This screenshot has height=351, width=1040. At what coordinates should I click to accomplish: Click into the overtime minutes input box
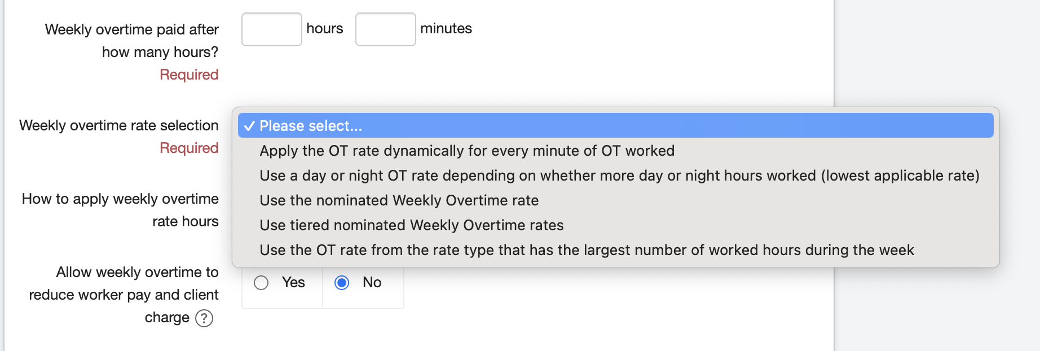click(386, 29)
